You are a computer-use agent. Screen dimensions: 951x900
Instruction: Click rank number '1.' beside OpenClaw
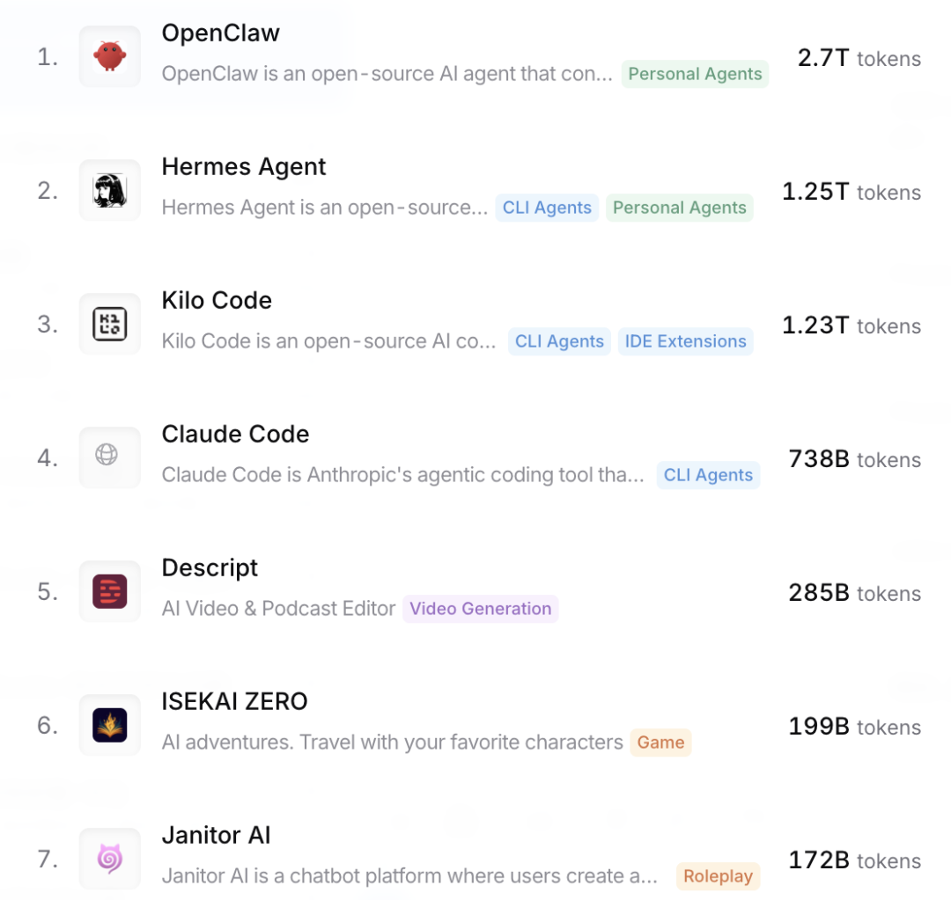(x=48, y=57)
